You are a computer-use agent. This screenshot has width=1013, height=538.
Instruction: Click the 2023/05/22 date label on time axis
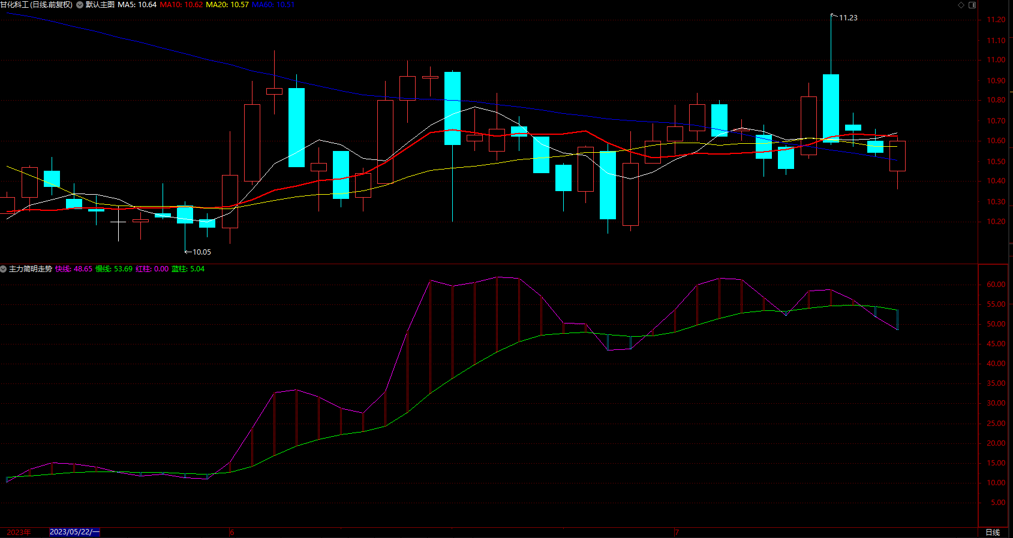click(74, 532)
